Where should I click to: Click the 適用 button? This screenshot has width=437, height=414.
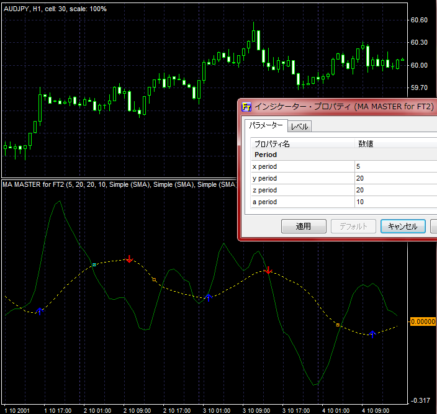pos(304,226)
